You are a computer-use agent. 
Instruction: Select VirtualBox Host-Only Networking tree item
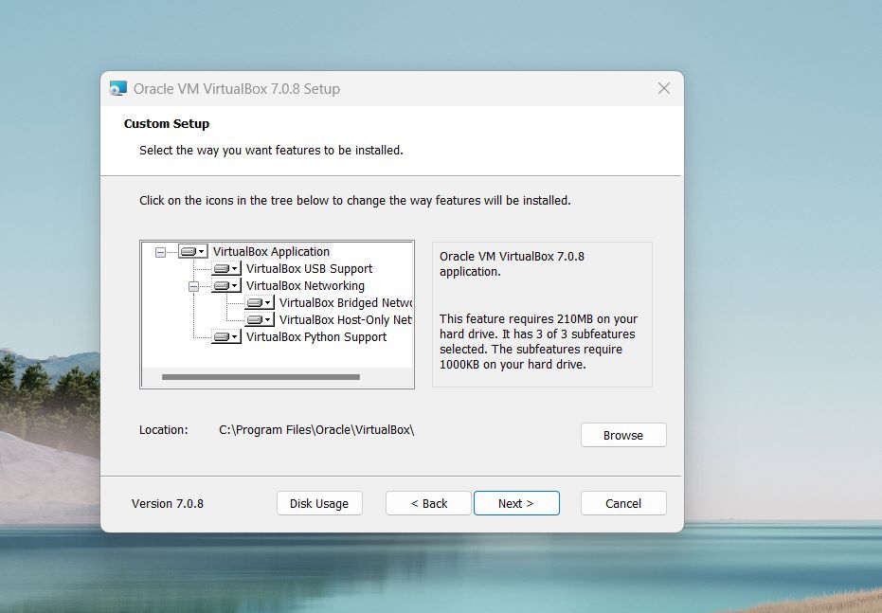pyautogui.click(x=346, y=320)
